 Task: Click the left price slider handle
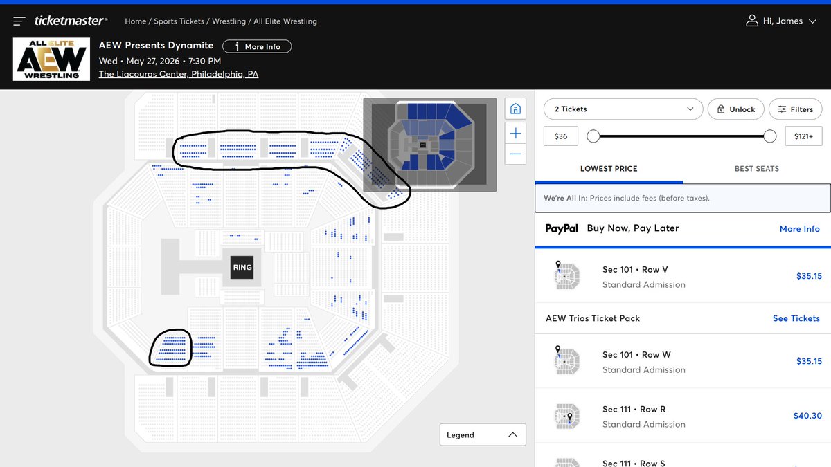point(593,136)
